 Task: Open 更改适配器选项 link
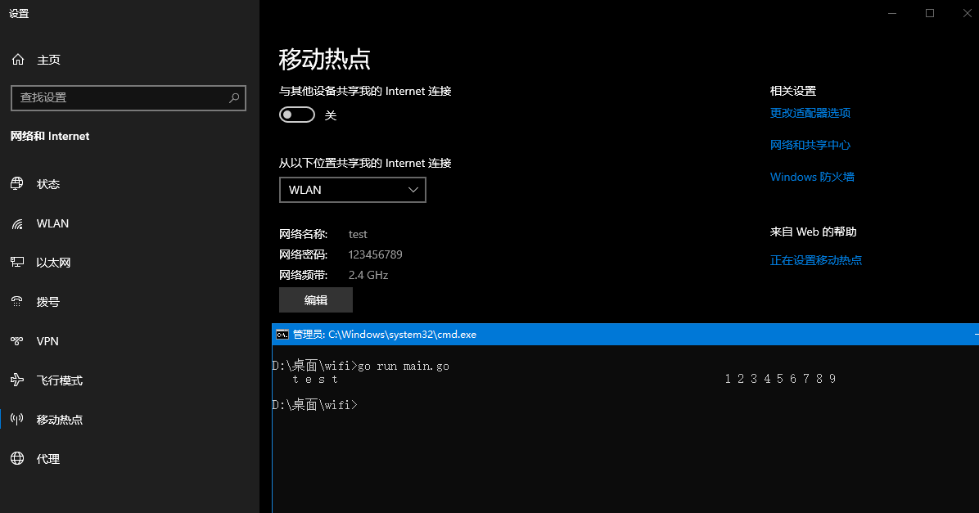tap(810, 113)
